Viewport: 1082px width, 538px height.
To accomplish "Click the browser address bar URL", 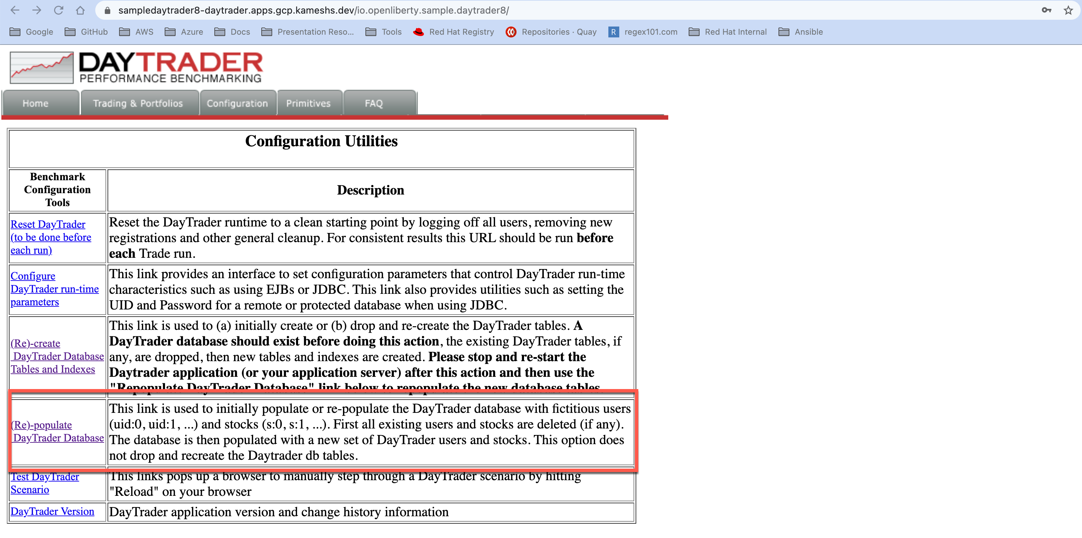I will [313, 11].
